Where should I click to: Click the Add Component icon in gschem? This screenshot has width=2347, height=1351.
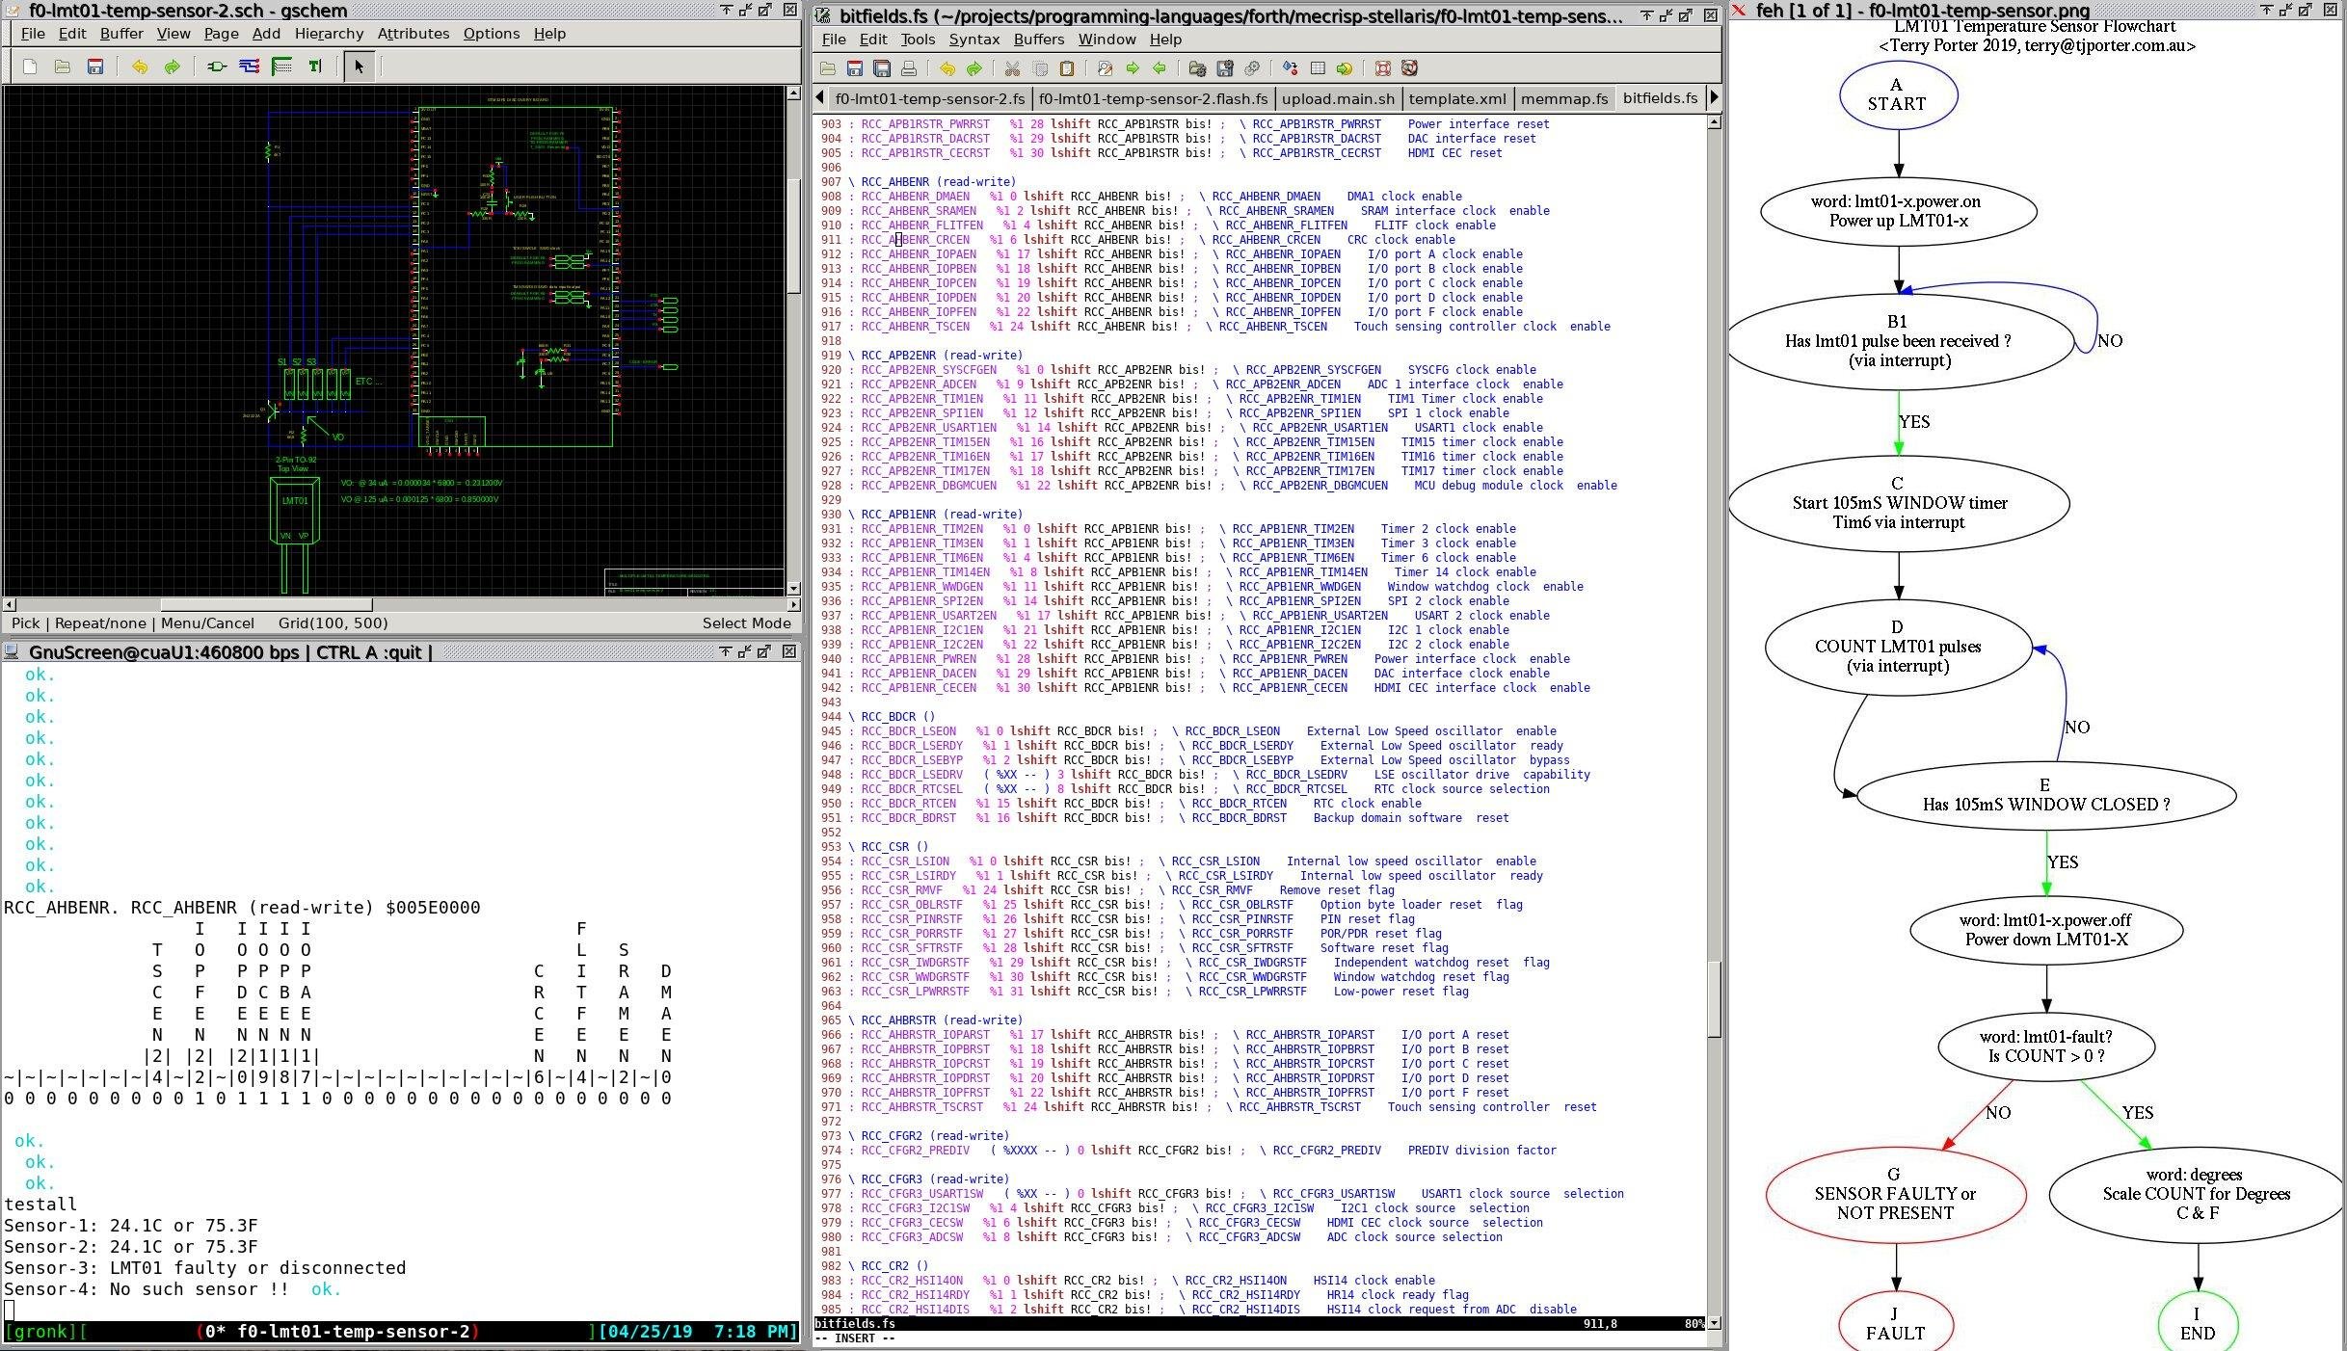coord(216,66)
